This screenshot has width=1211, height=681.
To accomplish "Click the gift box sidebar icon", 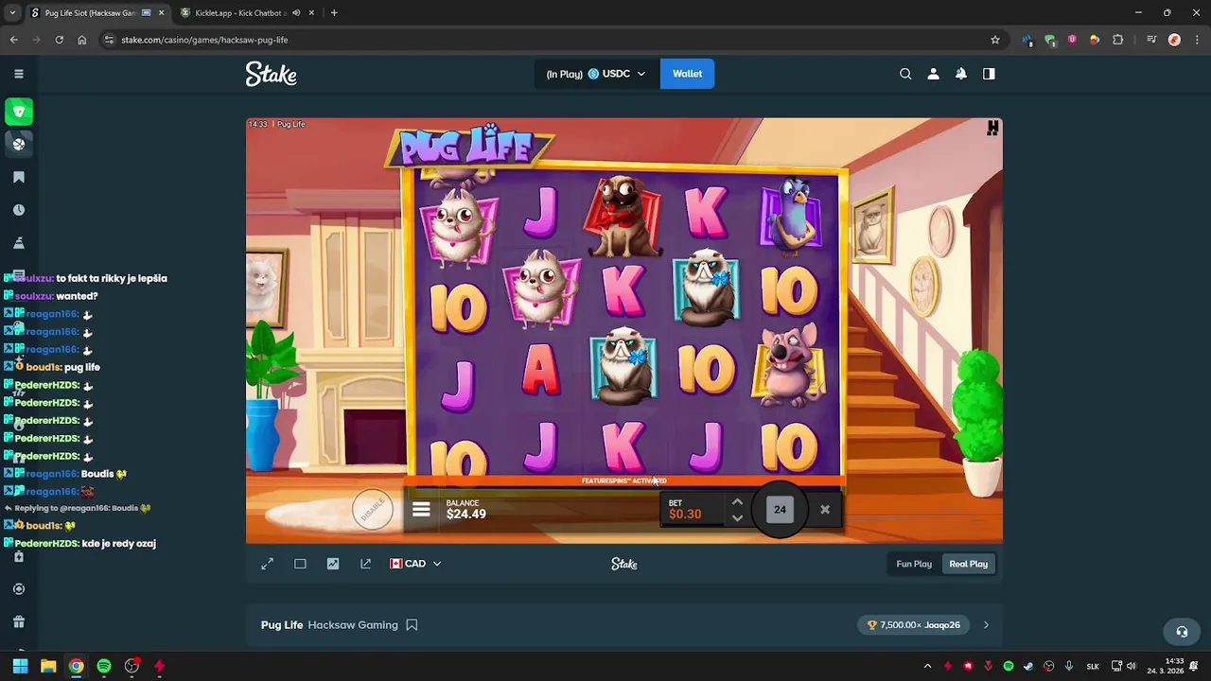I will click(x=19, y=621).
